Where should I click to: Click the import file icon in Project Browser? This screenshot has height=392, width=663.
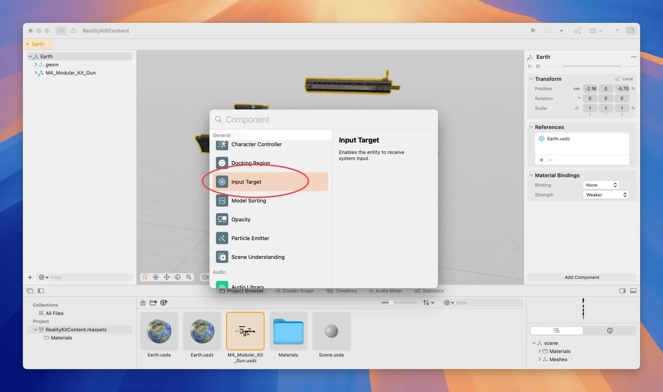[x=143, y=302]
